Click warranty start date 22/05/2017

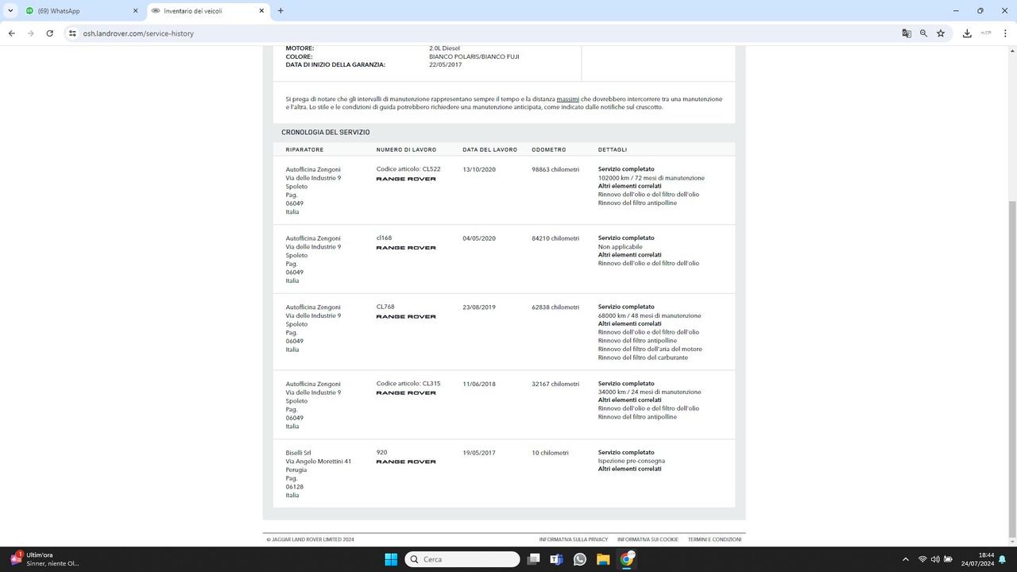click(445, 64)
